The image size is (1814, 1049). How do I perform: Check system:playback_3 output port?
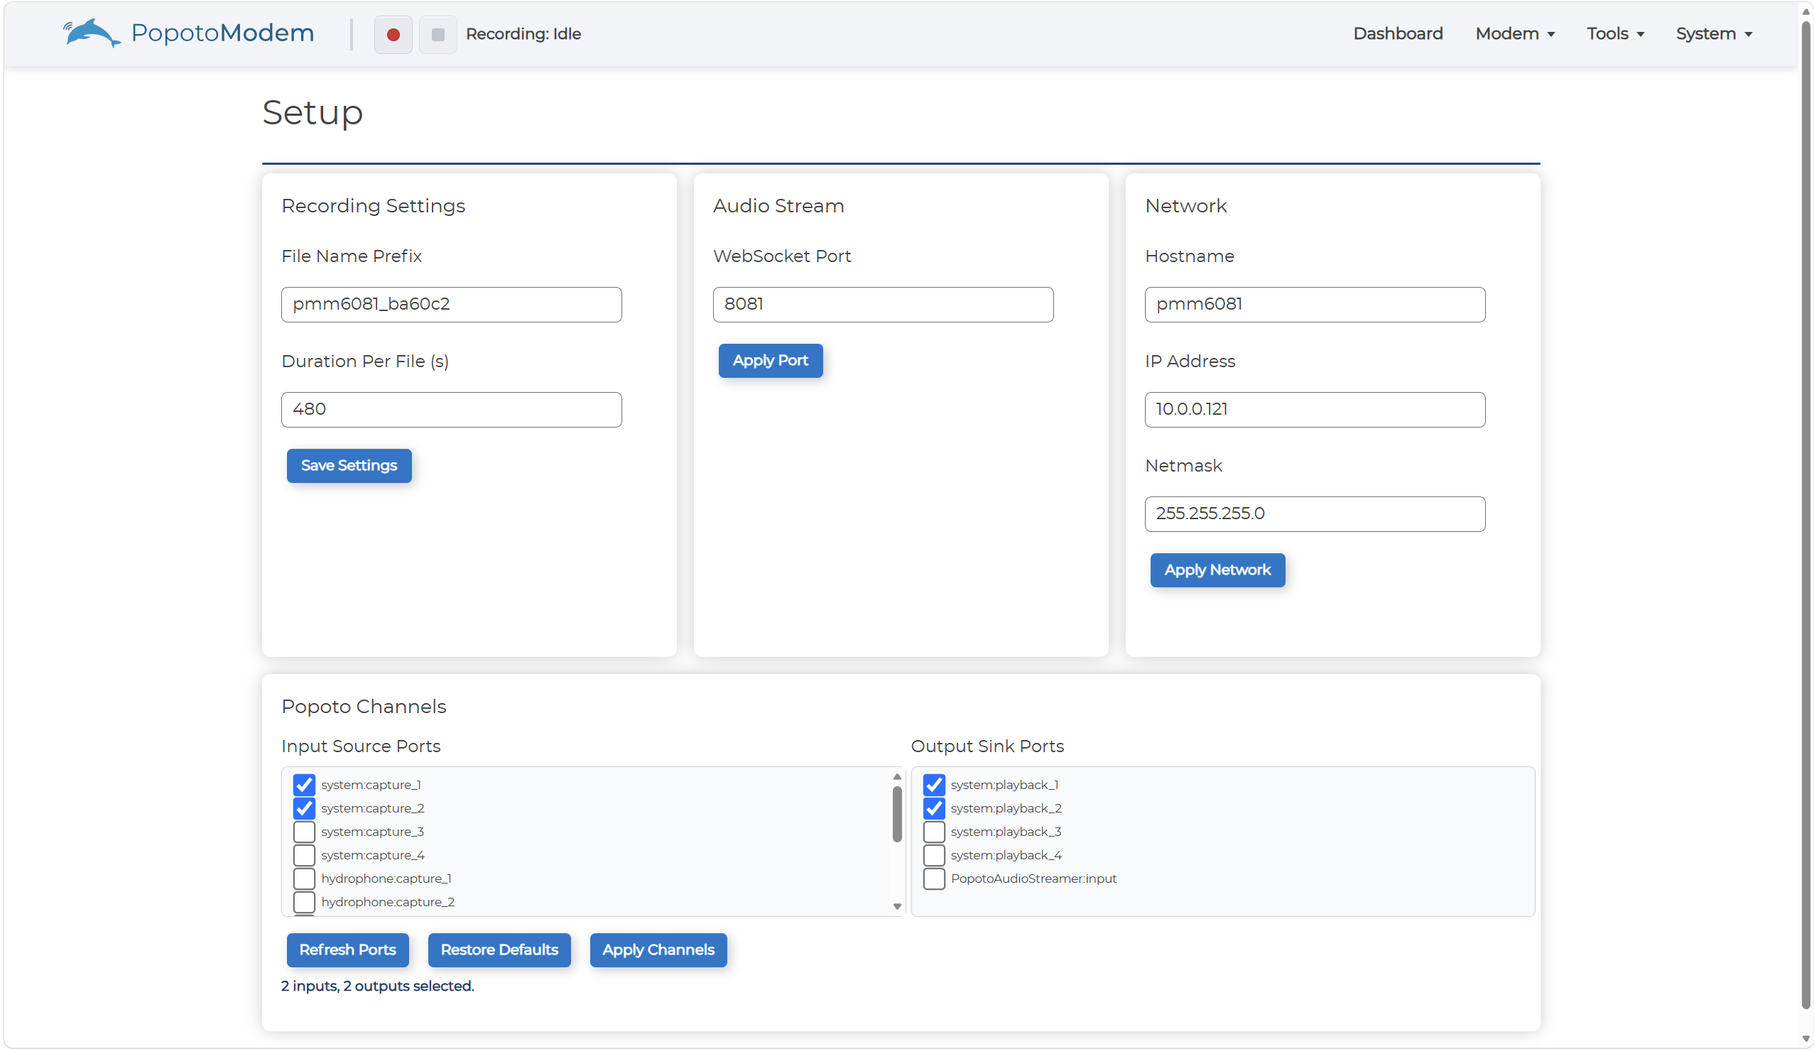click(x=933, y=831)
